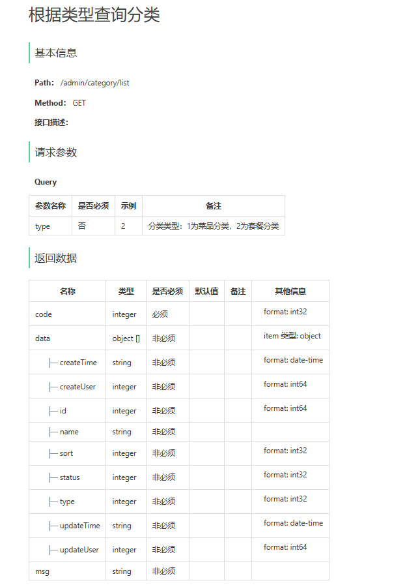Select the createTime child field
The image size is (407, 585).
coord(78,362)
